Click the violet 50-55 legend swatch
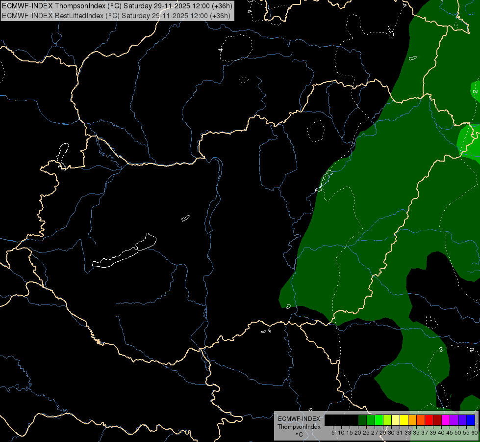Viewport: 480px width, 442px height. coord(462,420)
